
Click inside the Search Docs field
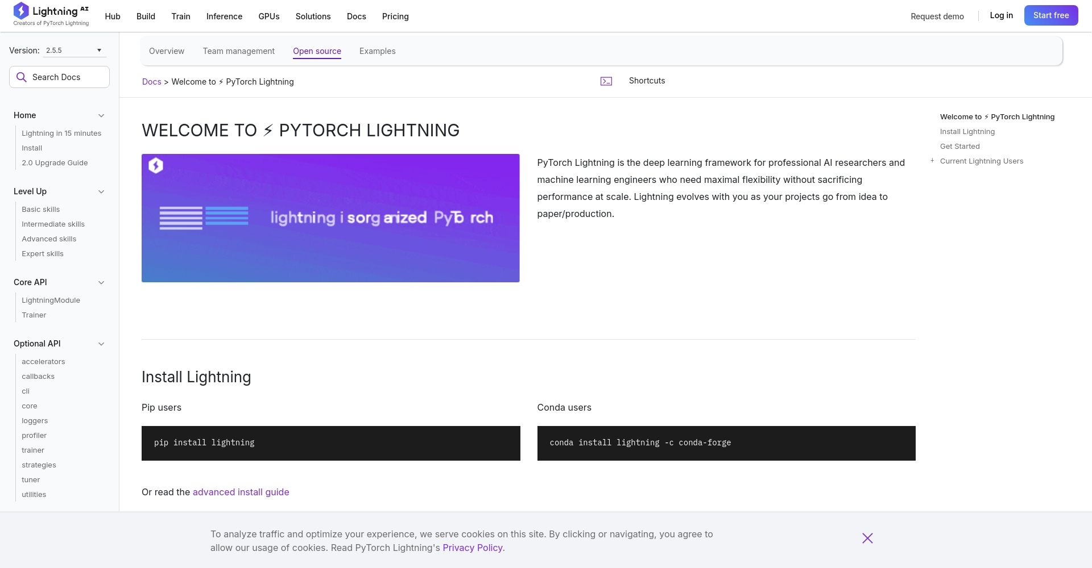coord(63,77)
